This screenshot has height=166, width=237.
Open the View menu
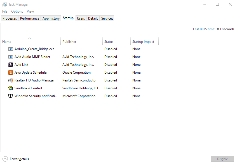click(x=30, y=11)
